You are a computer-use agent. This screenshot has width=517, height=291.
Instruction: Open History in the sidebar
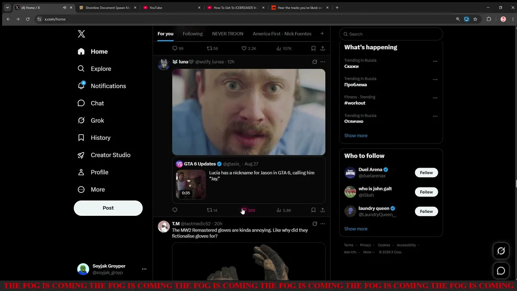click(94, 138)
